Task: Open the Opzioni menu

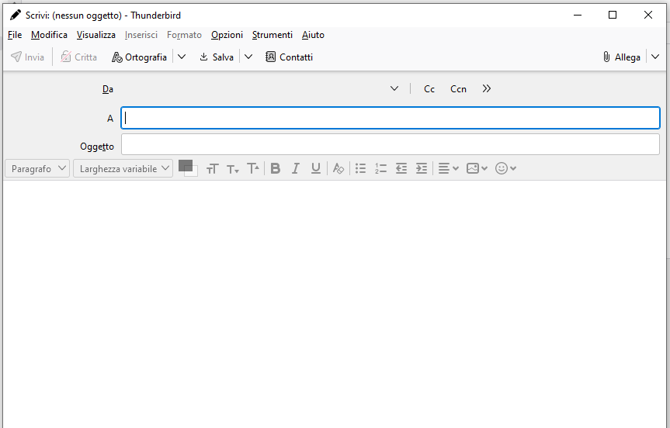Action: point(227,35)
